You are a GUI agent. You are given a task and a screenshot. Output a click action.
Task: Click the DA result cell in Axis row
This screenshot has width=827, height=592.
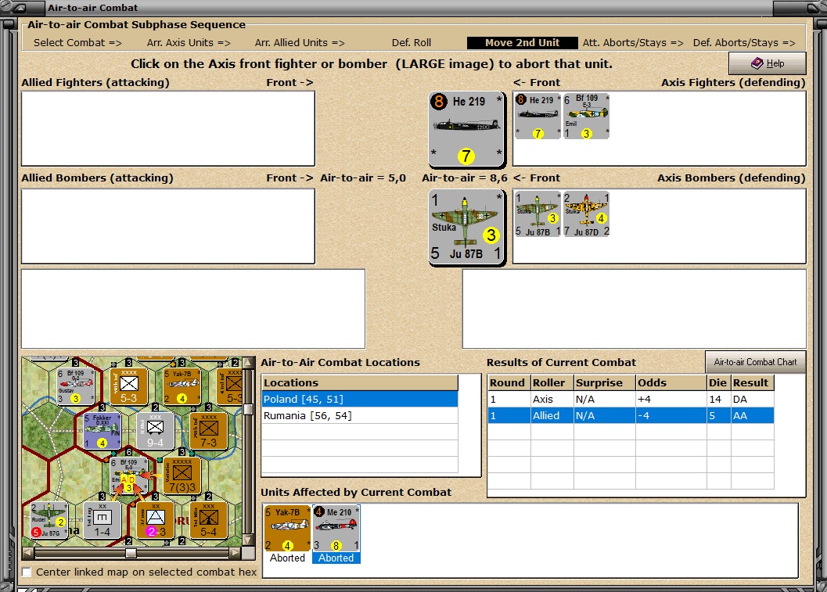(753, 399)
